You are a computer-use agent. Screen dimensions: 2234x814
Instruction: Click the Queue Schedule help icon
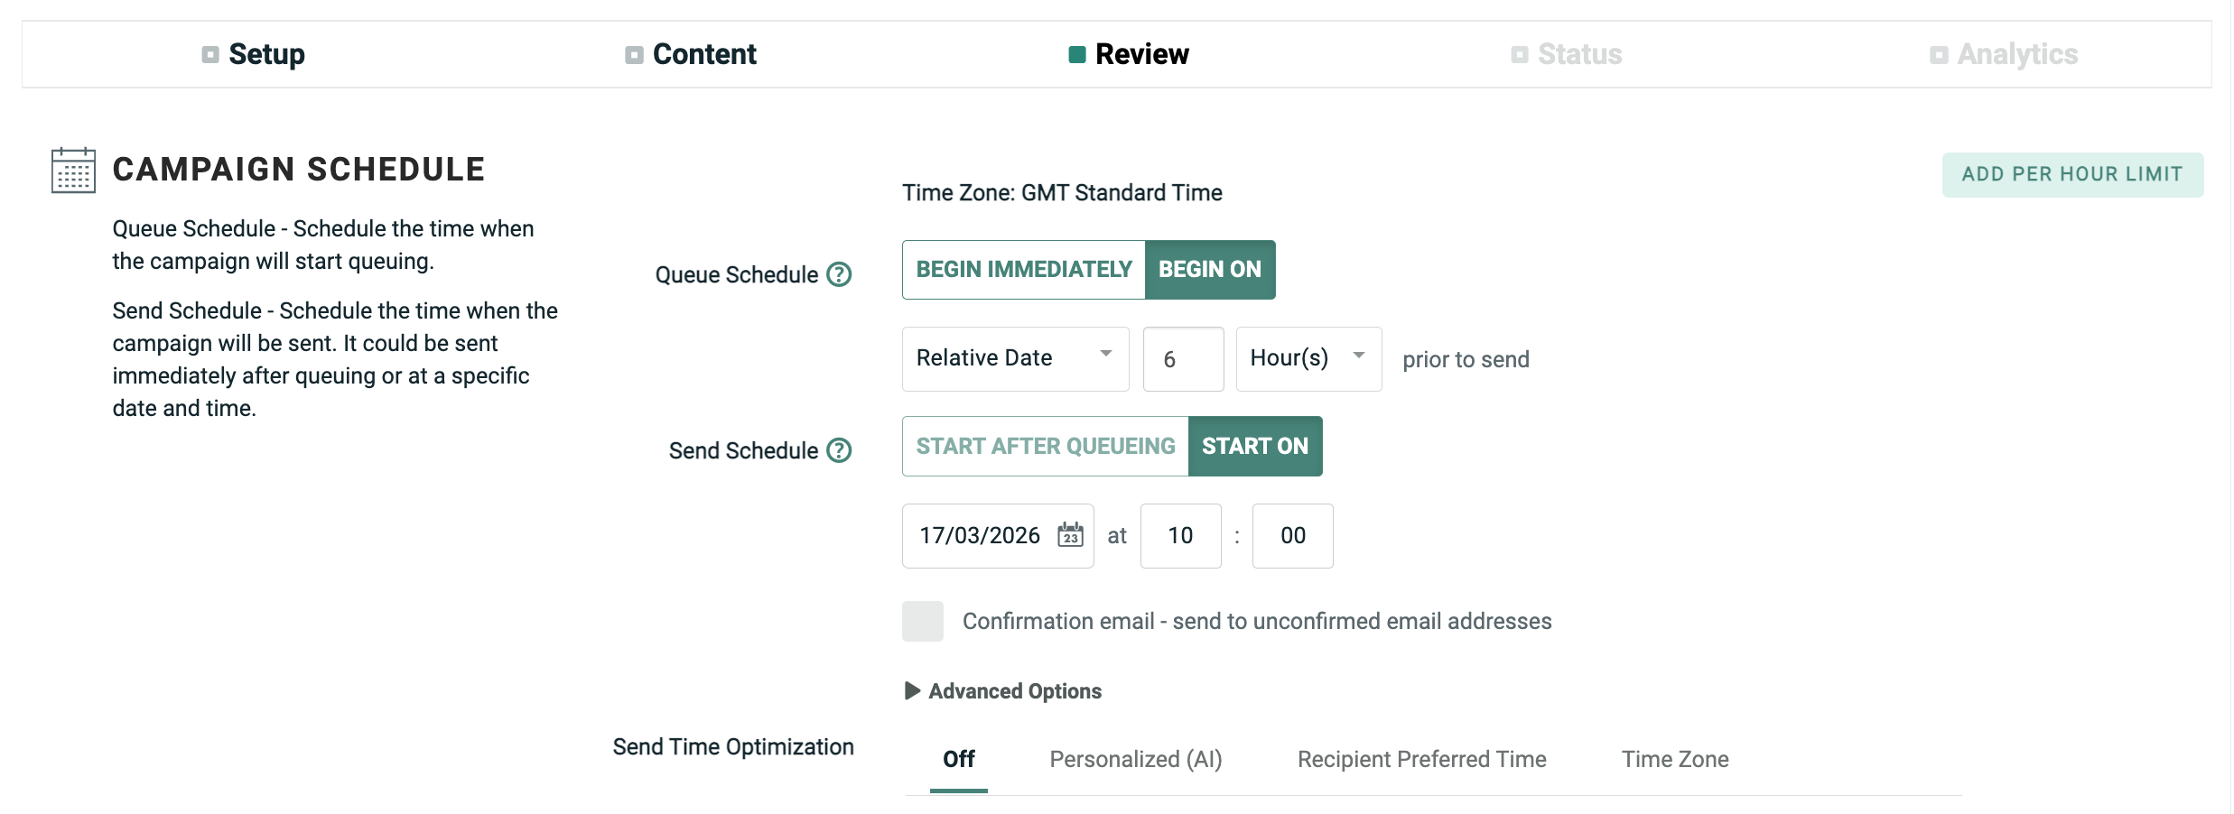click(839, 274)
